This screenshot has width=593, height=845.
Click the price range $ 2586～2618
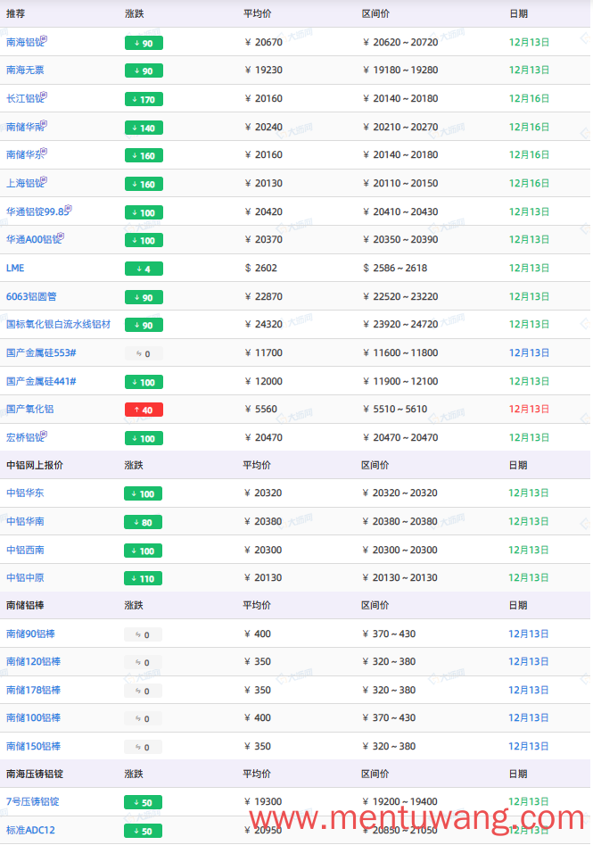coord(395,268)
